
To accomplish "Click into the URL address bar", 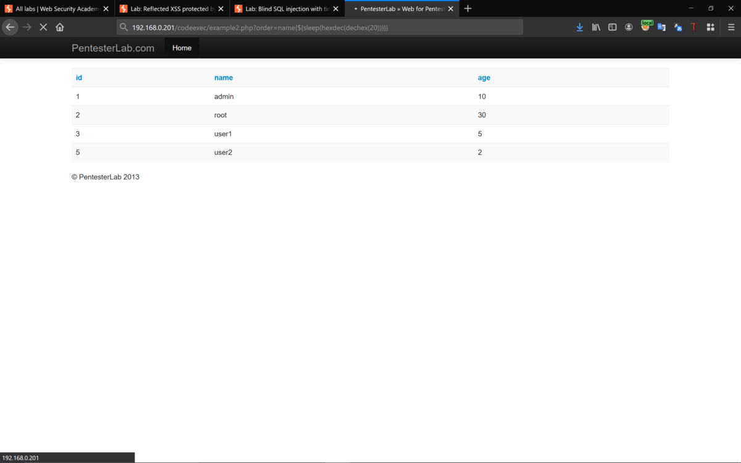I will pos(321,27).
